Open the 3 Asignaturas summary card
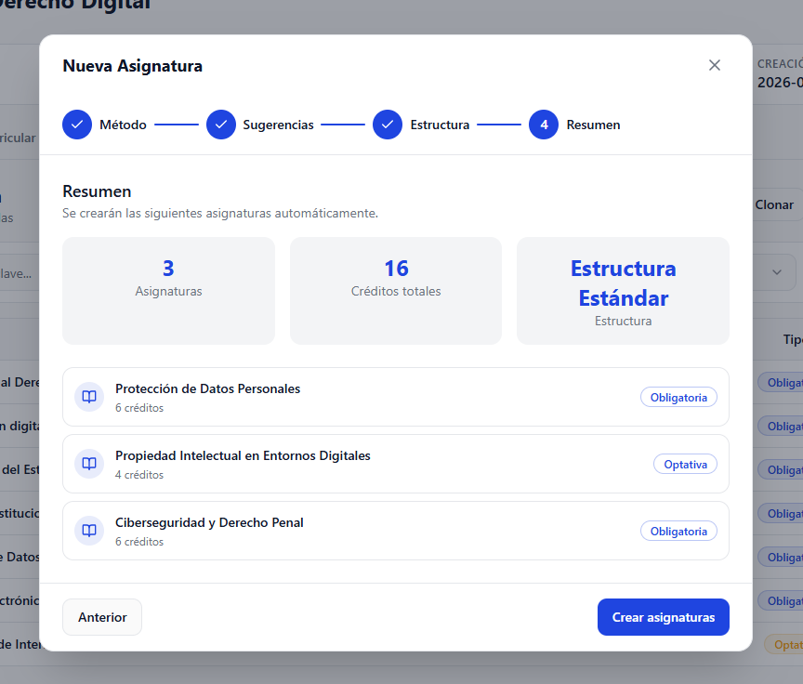Viewport: 803px width, 684px height. (168, 290)
